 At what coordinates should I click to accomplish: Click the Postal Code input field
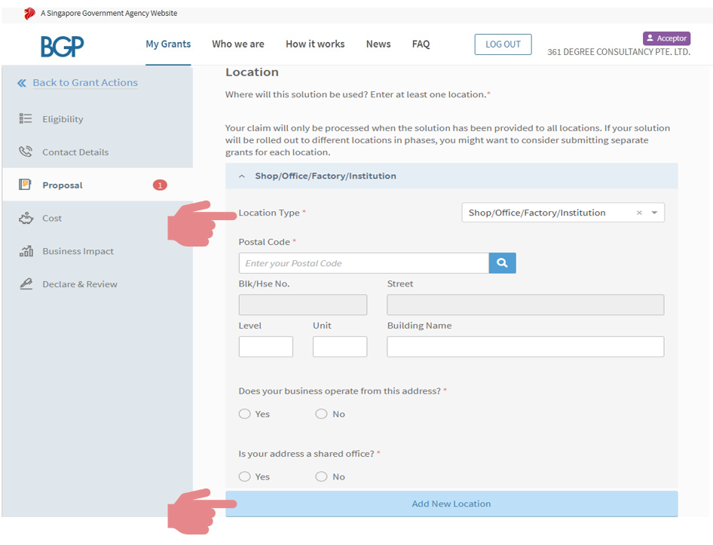pos(363,263)
